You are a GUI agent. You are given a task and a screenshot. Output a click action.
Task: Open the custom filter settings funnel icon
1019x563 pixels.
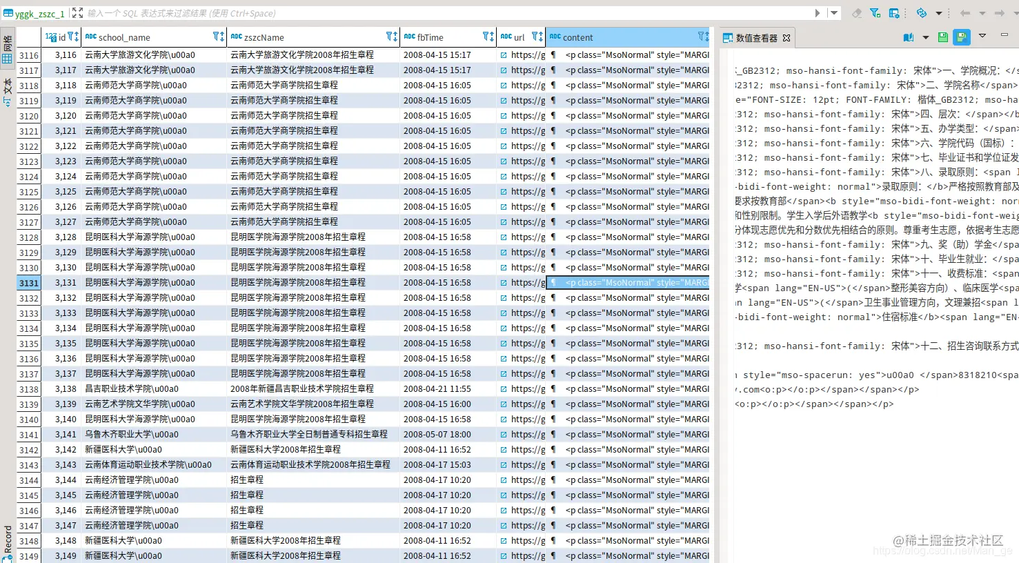pos(875,13)
